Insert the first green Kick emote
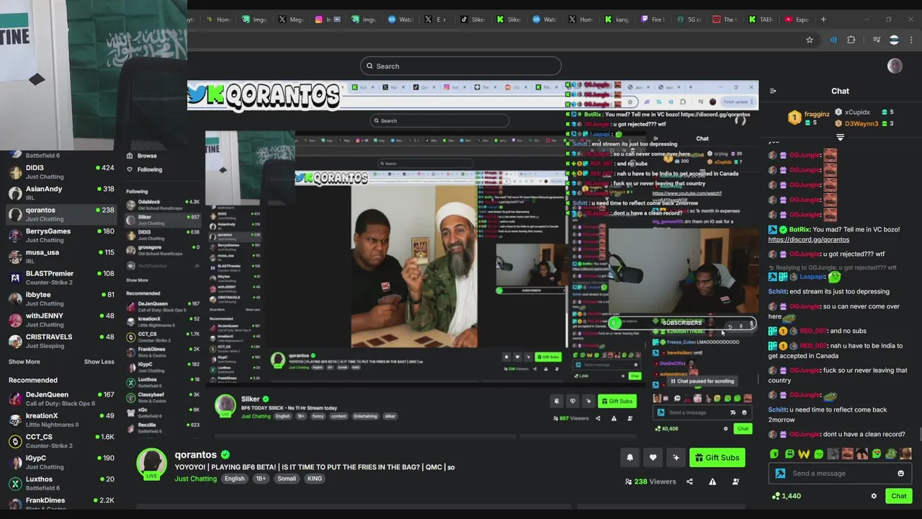The image size is (922, 519). pos(774,454)
